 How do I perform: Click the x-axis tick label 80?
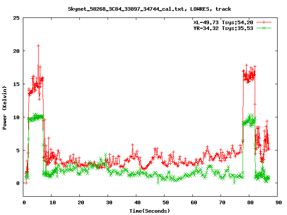coord(250,202)
